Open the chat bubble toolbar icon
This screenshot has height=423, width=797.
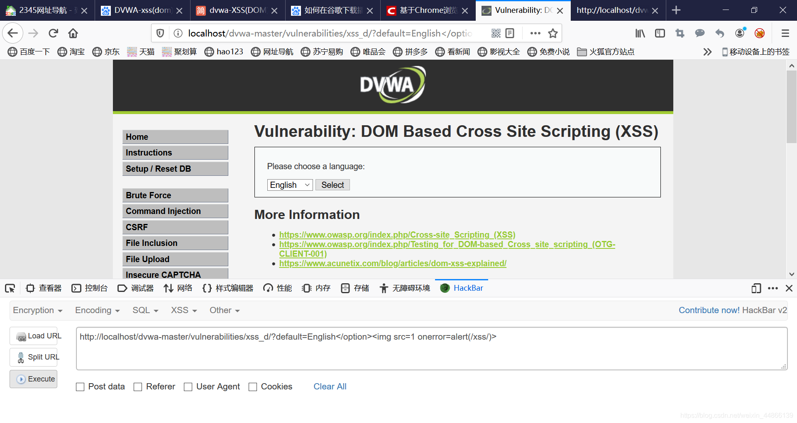coord(700,33)
